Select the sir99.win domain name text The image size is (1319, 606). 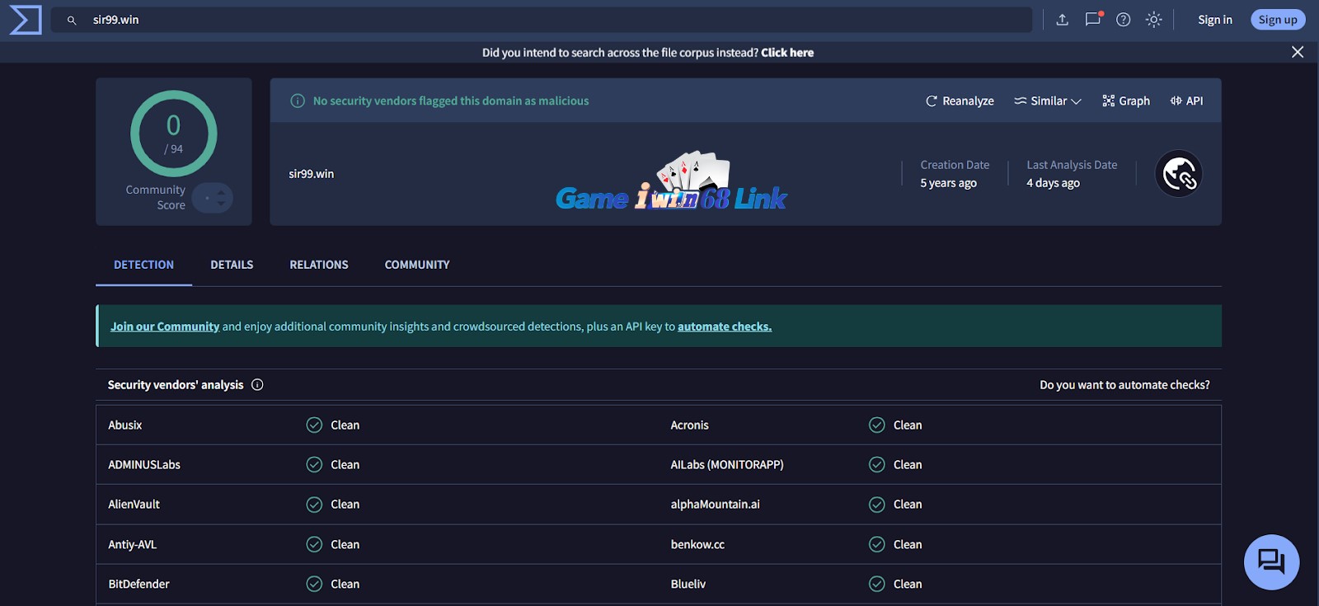point(312,174)
